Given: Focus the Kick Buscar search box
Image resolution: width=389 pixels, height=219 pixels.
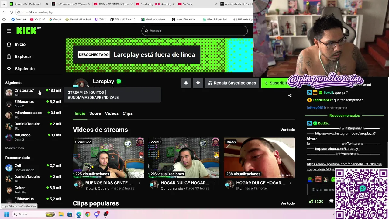Looking at the screenshot, I should click(x=194, y=31).
